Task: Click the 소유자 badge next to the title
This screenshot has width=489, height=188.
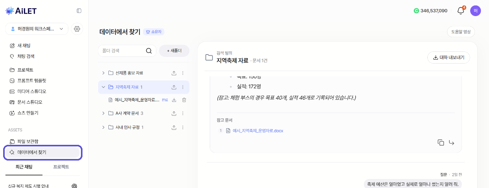Action: [154, 32]
